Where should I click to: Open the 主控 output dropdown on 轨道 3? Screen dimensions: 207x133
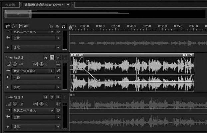tap(33, 117)
